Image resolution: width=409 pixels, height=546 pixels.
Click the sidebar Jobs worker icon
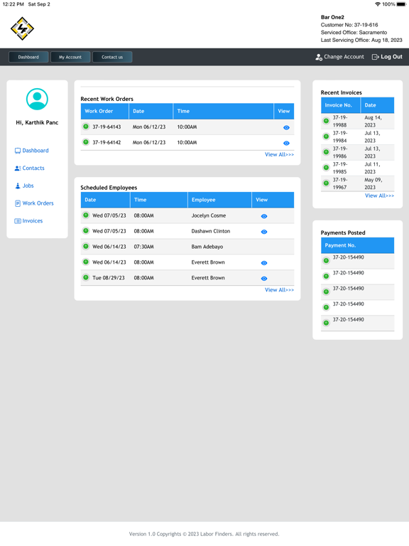click(x=18, y=186)
